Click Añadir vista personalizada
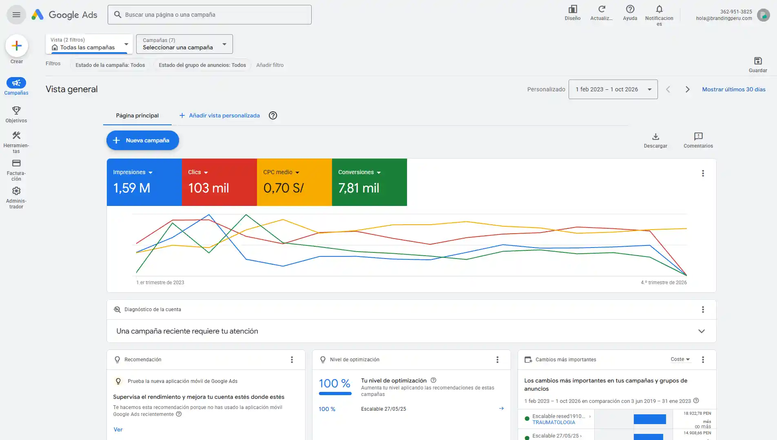This screenshot has width=777, height=440. click(219, 115)
